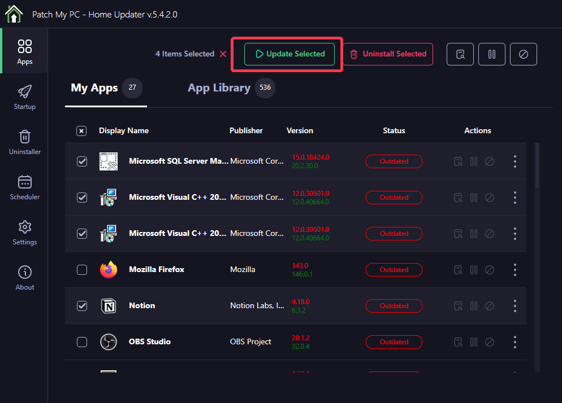Pause updates for Mozilla Firefox

pyautogui.click(x=474, y=270)
